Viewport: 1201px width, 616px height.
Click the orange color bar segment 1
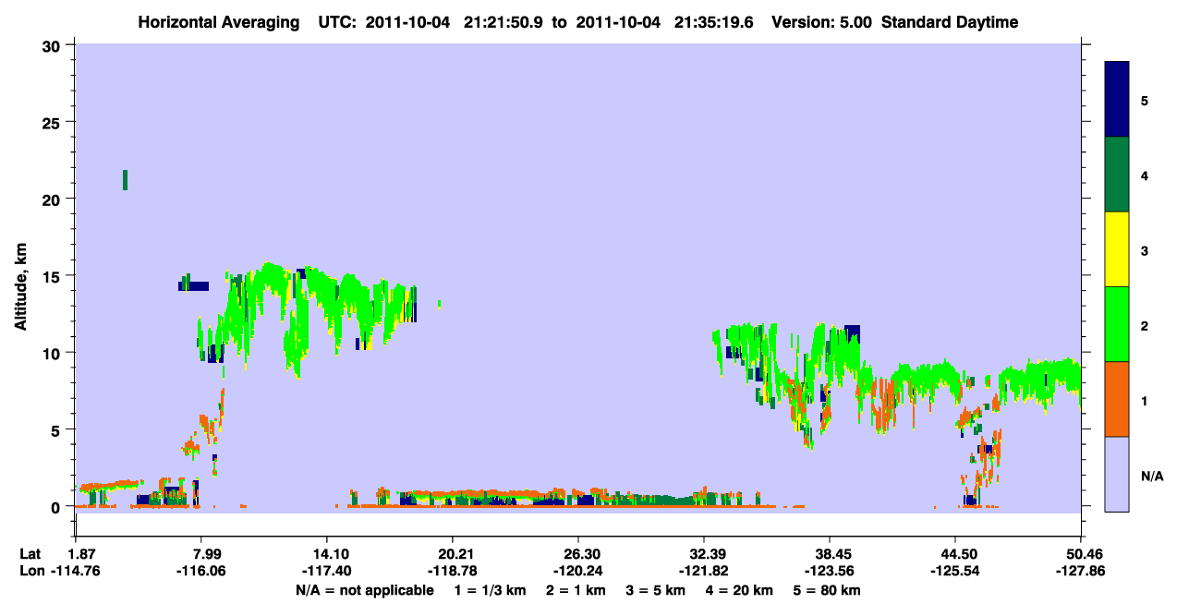pyautogui.click(x=1117, y=399)
